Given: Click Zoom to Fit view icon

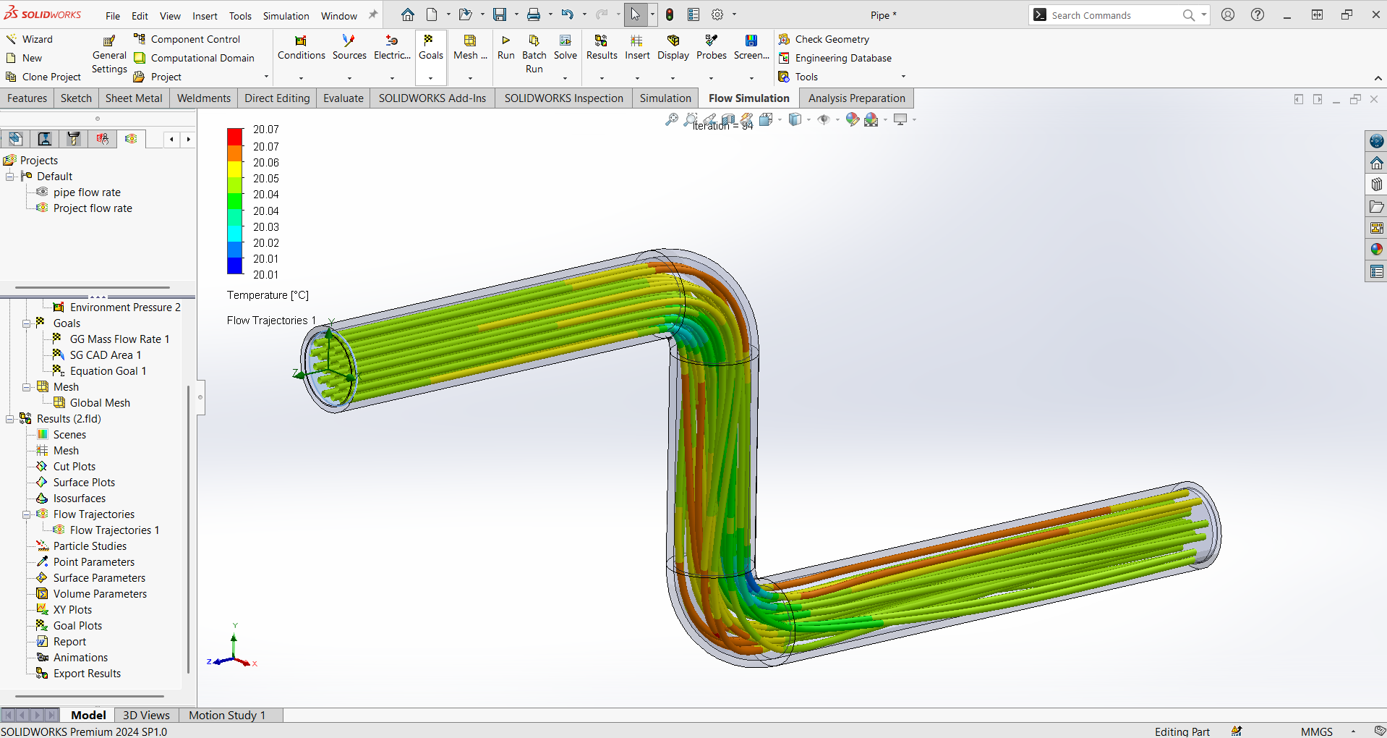Looking at the screenshot, I should point(672,119).
